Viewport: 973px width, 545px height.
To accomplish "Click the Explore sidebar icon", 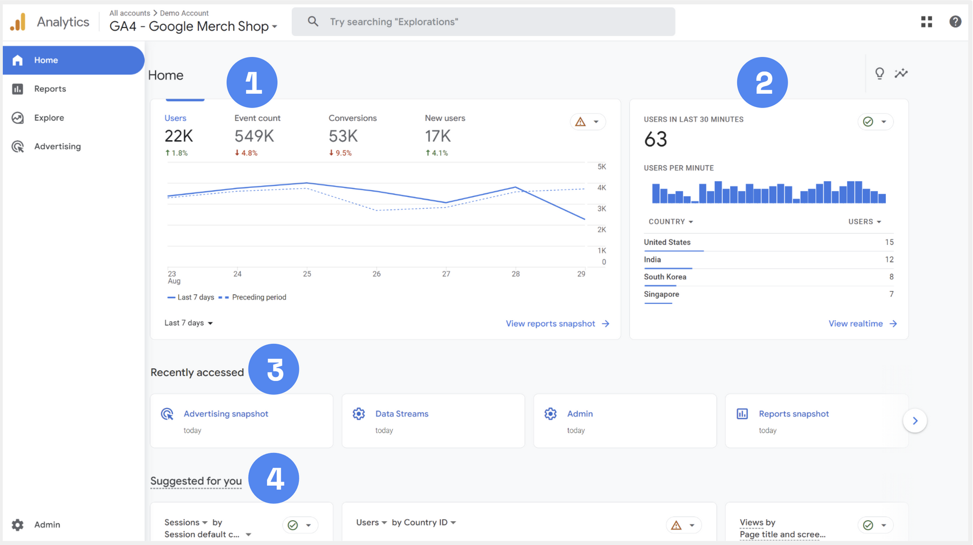I will (18, 118).
